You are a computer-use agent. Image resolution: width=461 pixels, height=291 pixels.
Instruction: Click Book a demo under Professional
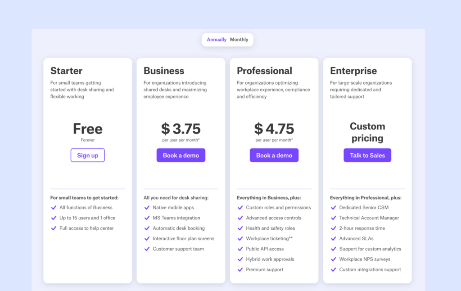(274, 155)
